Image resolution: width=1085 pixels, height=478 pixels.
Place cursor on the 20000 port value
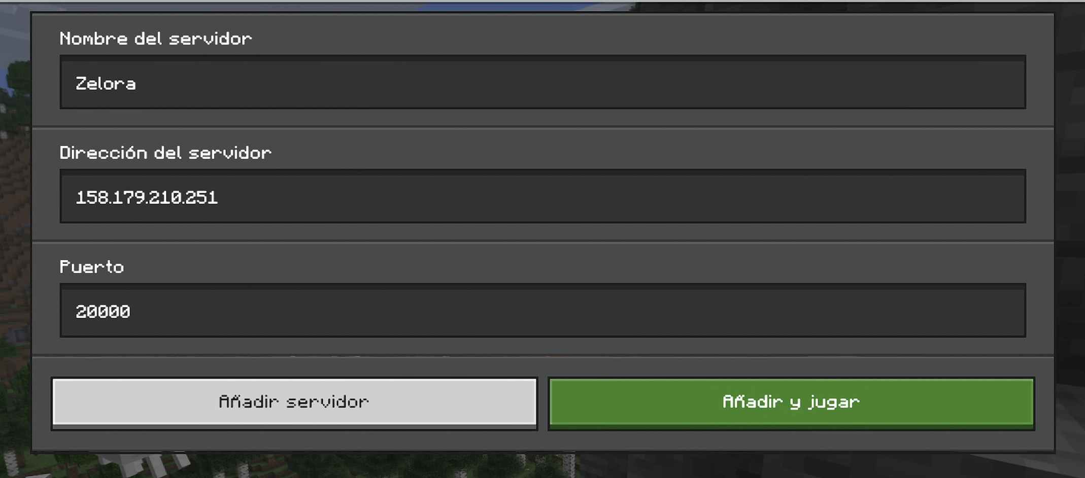pyautogui.click(x=103, y=312)
